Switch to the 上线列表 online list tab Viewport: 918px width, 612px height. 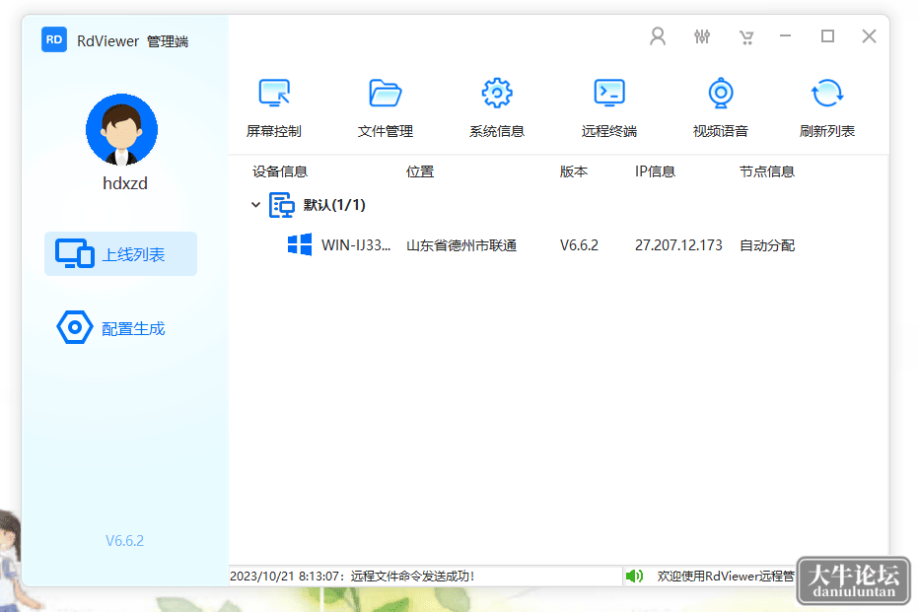[x=120, y=254]
